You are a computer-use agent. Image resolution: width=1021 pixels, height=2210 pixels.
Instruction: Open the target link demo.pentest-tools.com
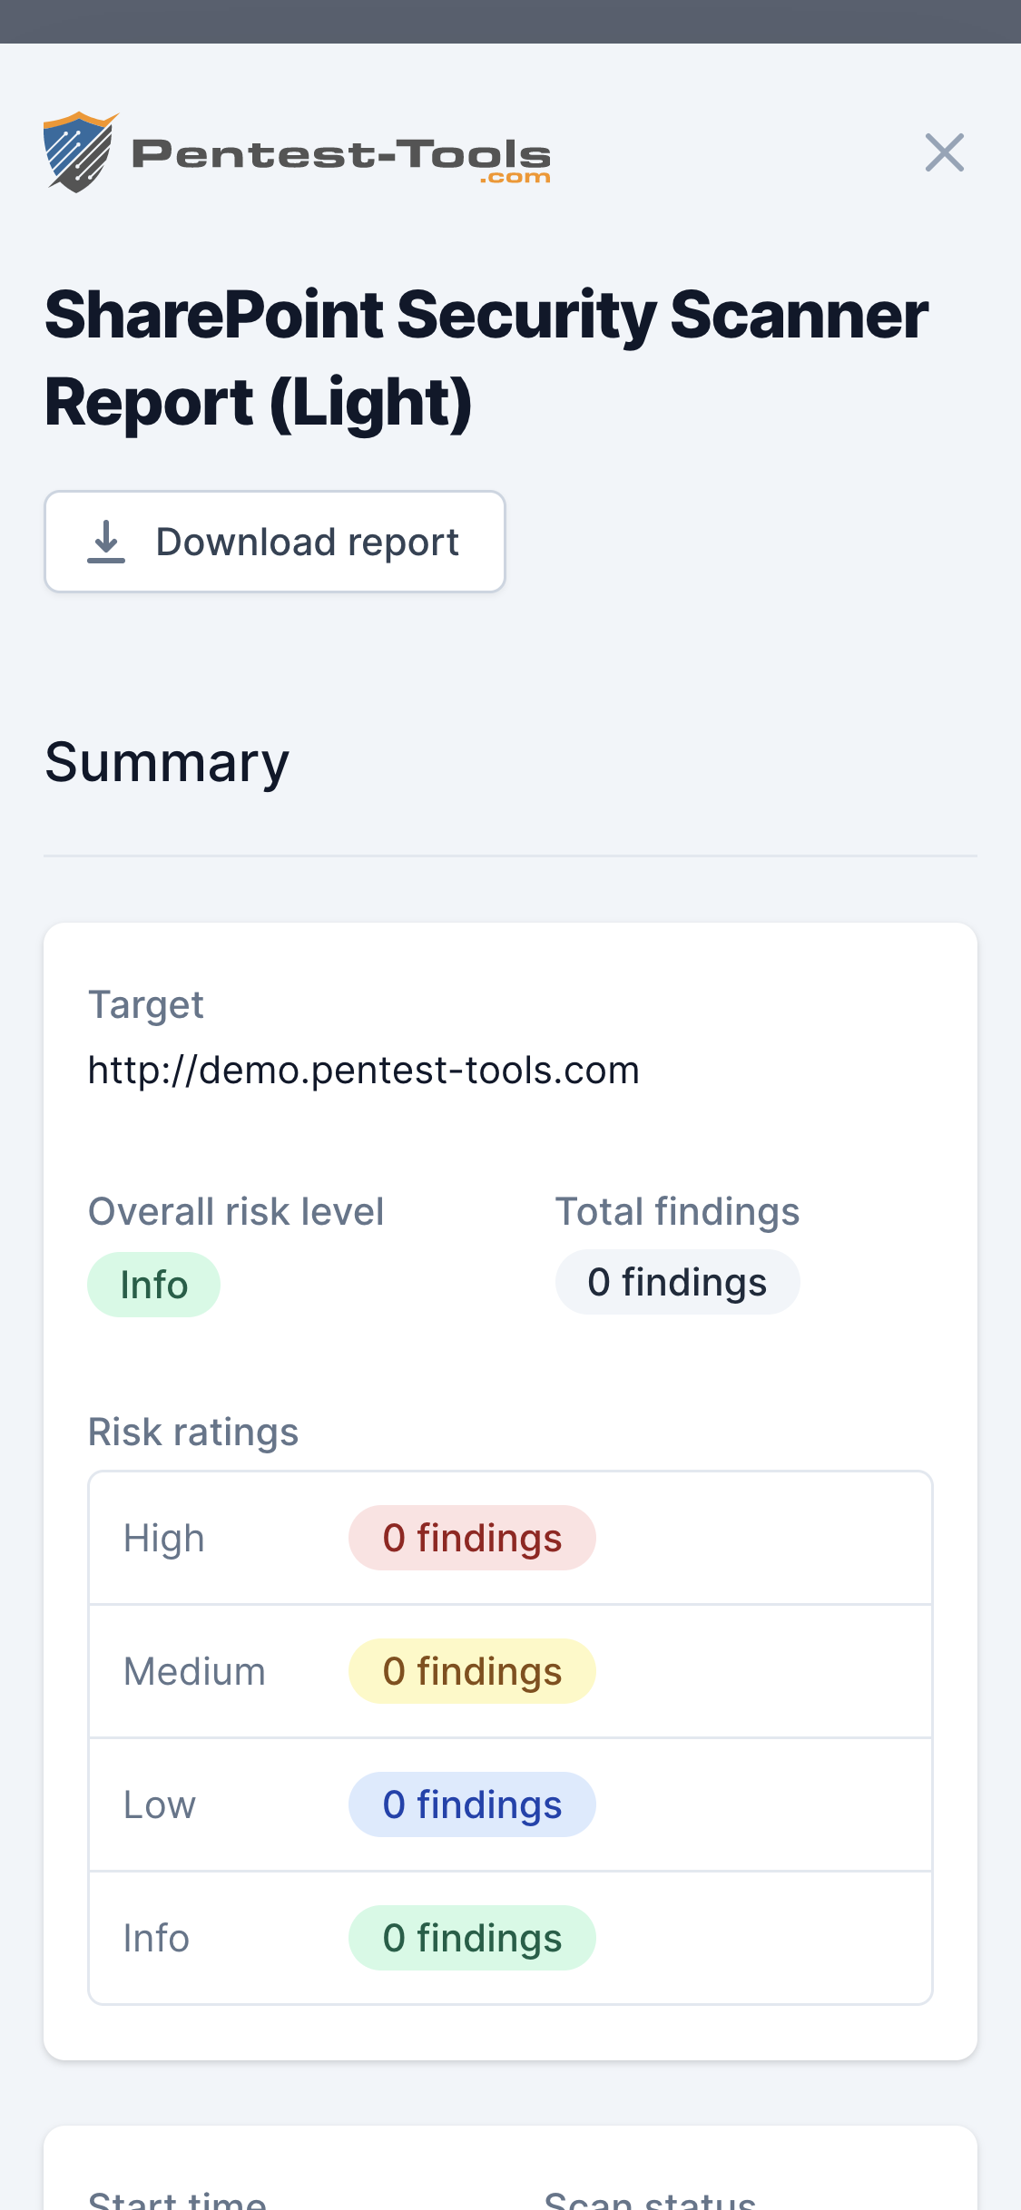[363, 1070]
